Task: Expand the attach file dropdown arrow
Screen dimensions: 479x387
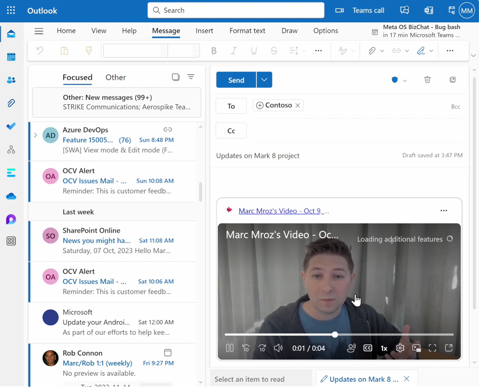Action: pyautogui.click(x=382, y=51)
